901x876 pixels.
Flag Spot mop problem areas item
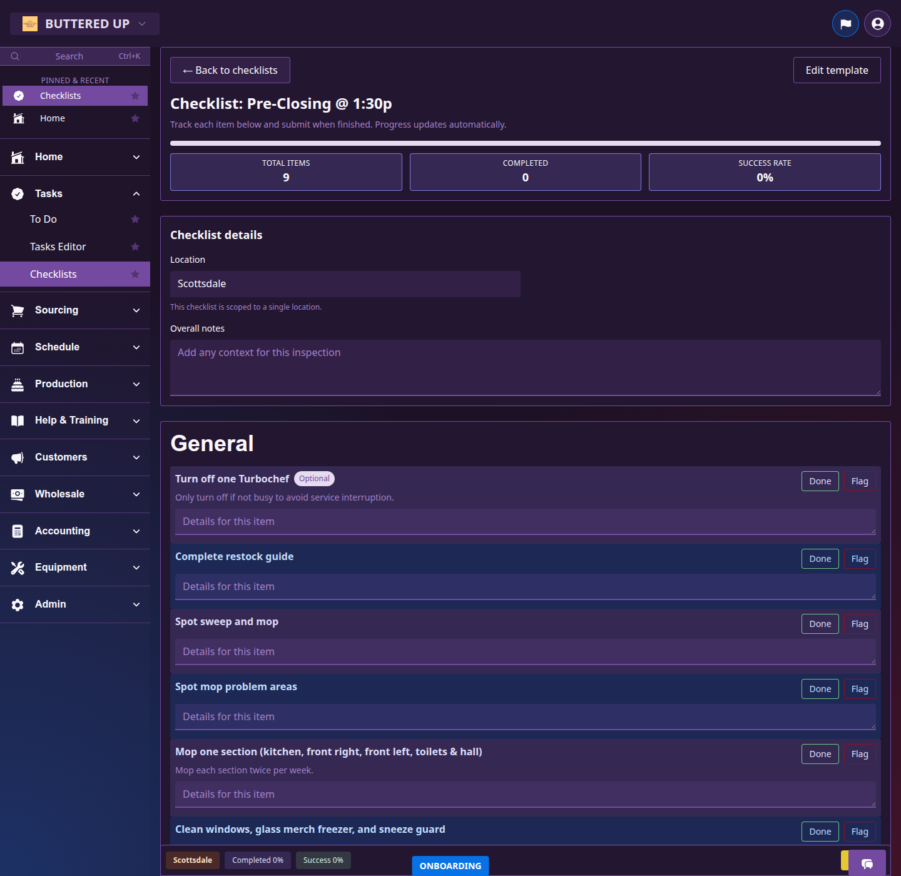tap(860, 689)
